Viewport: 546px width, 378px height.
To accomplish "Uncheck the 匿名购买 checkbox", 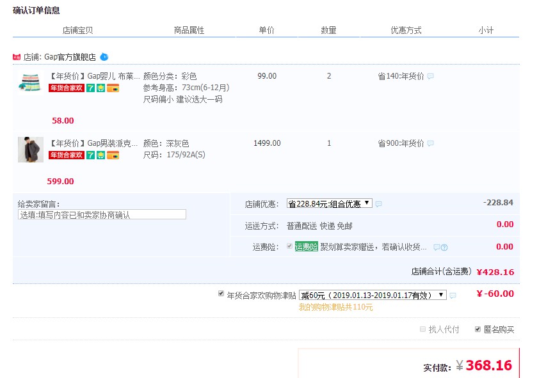I will (478, 329).
